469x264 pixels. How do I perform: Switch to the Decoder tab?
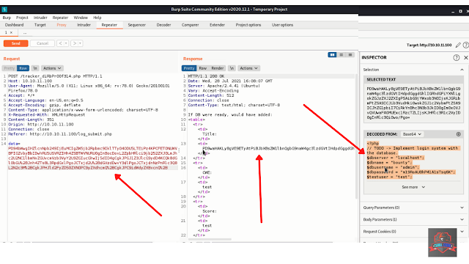[163, 25]
